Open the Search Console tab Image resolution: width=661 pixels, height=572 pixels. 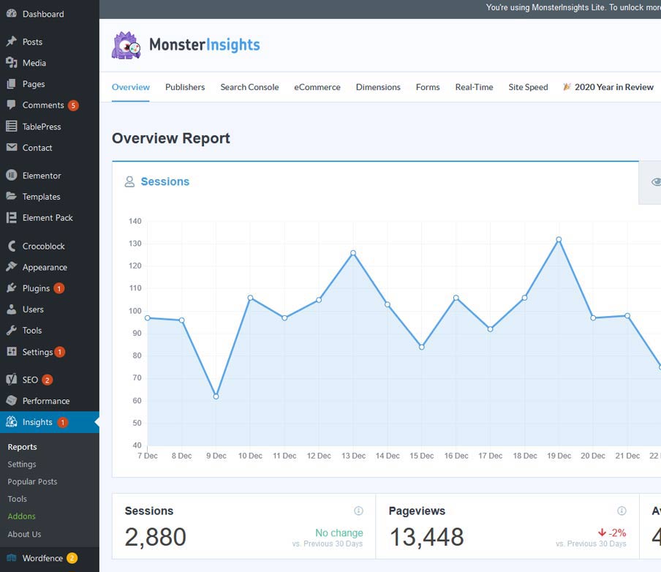pos(249,87)
